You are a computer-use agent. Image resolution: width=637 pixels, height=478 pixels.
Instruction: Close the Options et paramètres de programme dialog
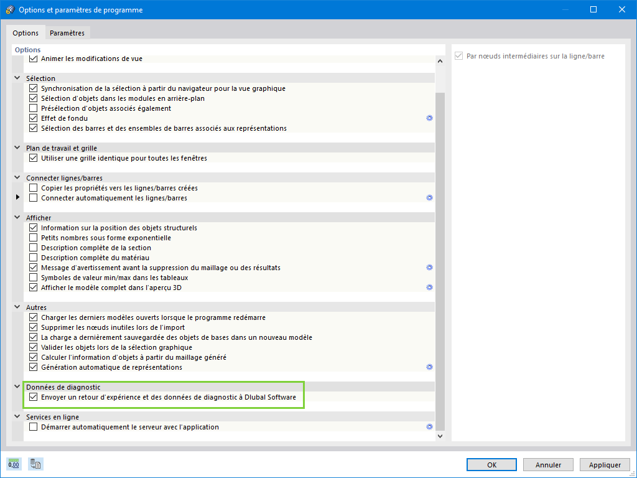point(622,10)
